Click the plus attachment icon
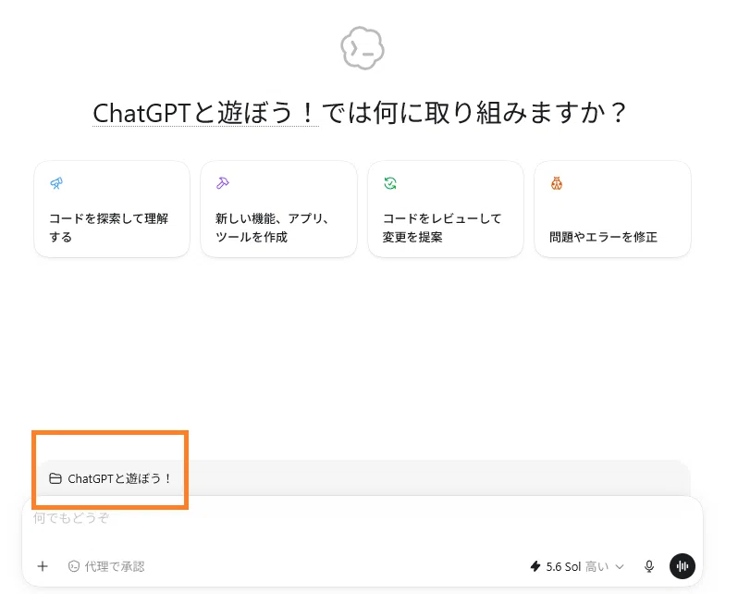738x594 pixels. pos(43,566)
